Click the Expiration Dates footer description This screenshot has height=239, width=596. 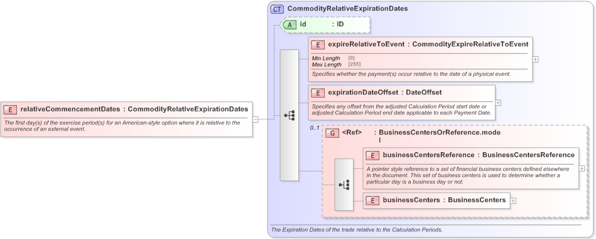pyautogui.click(x=357, y=230)
